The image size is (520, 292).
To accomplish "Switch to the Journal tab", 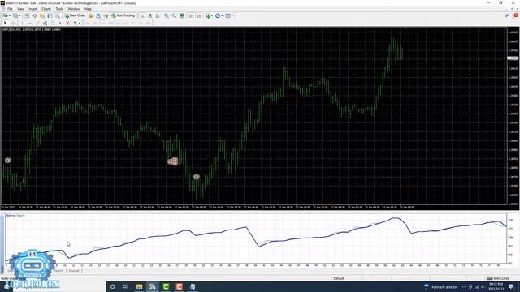I will click(x=74, y=271).
